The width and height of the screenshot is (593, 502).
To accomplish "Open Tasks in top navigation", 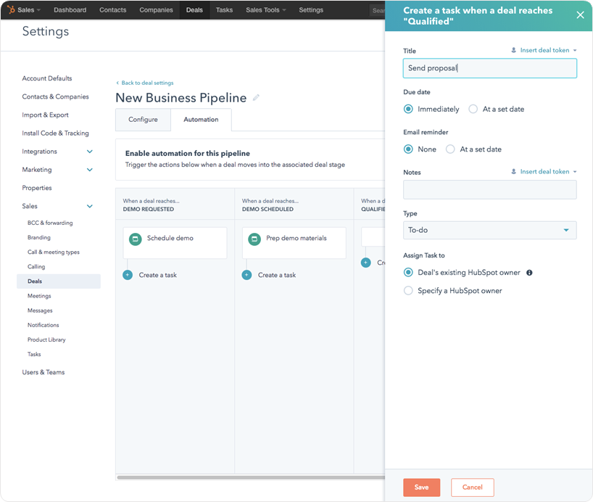I will [224, 10].
